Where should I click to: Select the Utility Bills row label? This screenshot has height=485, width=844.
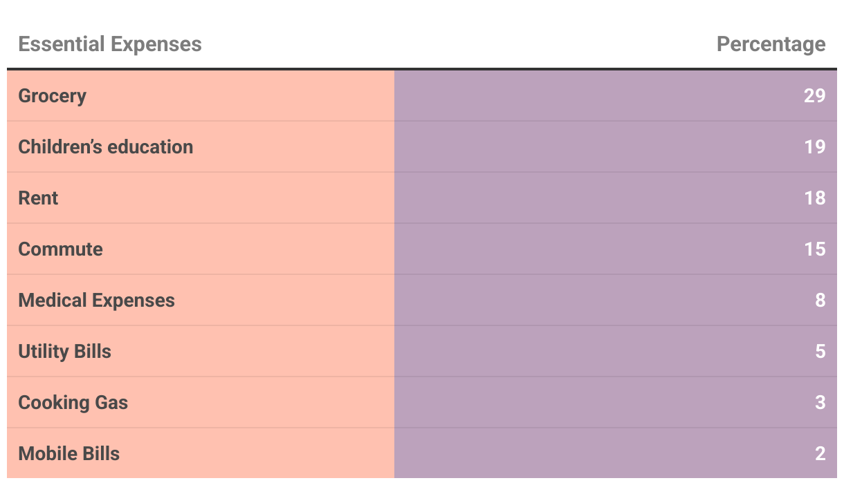pos(64,352)
